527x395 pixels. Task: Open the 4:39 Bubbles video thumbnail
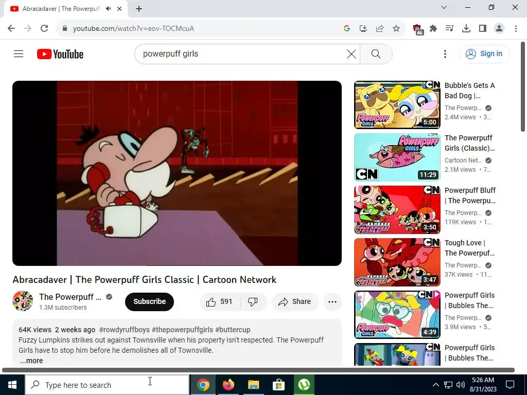tap(397, 314)
